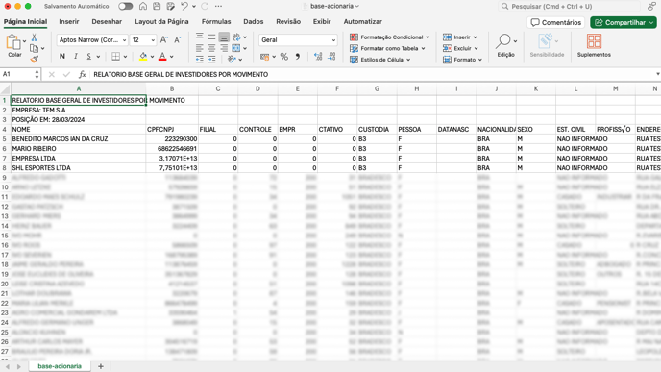The image size is (661, 372).
Task: Click the Copy icon
Action: coord(34,48)
